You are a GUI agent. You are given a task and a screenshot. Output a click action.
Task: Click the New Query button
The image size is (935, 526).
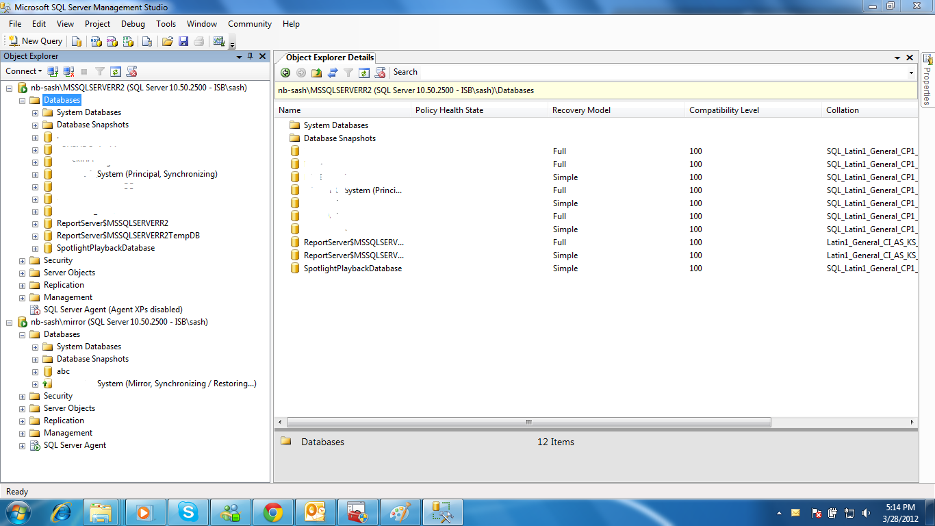click(x=35, y=40)
